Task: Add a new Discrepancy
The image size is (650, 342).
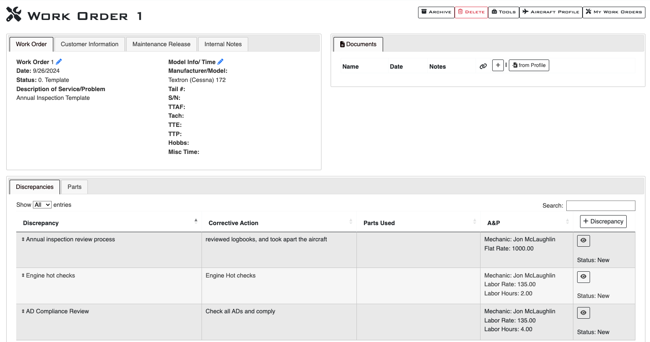Action: (x=603, y=221)
